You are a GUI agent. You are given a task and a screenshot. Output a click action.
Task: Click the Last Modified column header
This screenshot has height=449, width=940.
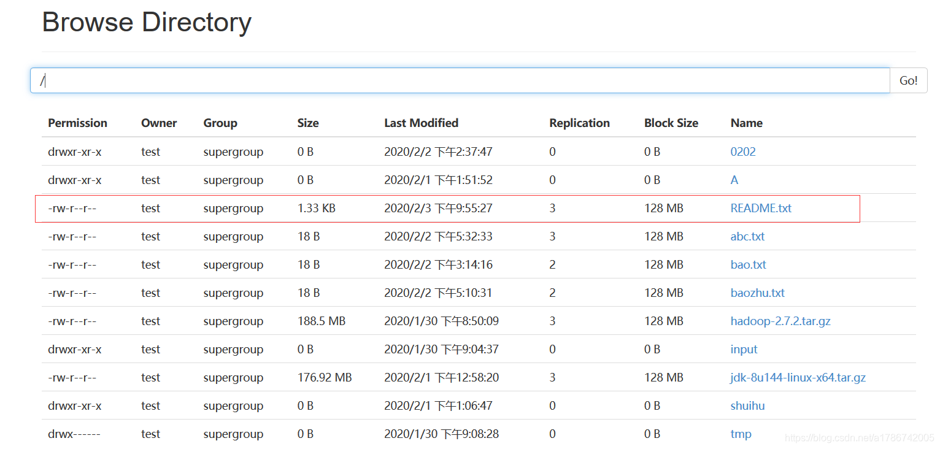click(x=421, y=123)
